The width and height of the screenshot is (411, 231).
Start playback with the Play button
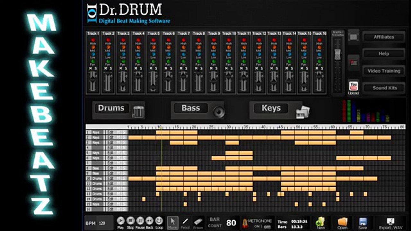pyautogui.click(x=120, y=221)
